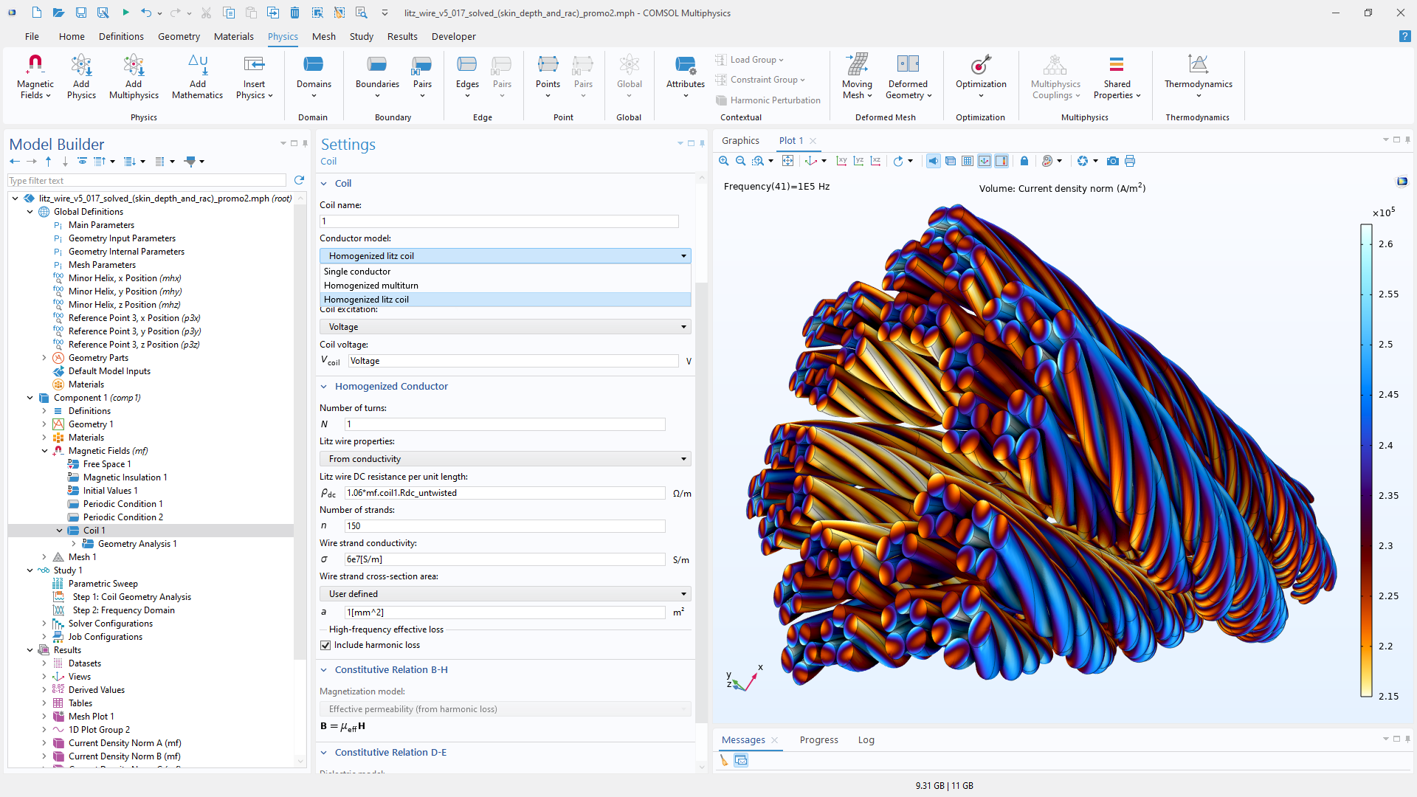The height and width of the screenshot is (797, 1417).
Task: Switch to the Graphics tab
Action: [740, 140]
